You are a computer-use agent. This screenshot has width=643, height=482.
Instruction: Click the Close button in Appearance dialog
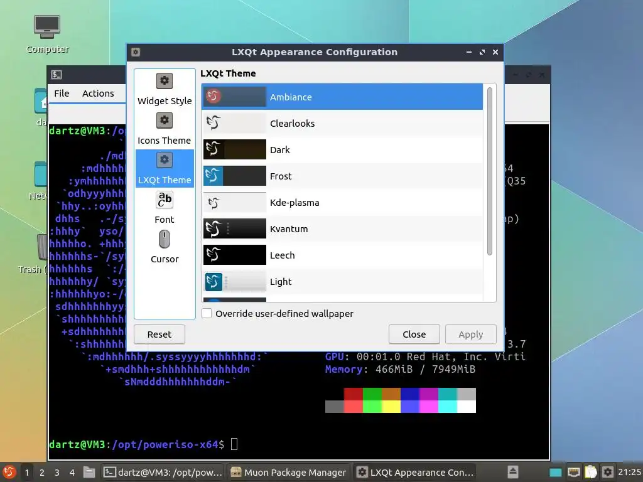[414, 335]
